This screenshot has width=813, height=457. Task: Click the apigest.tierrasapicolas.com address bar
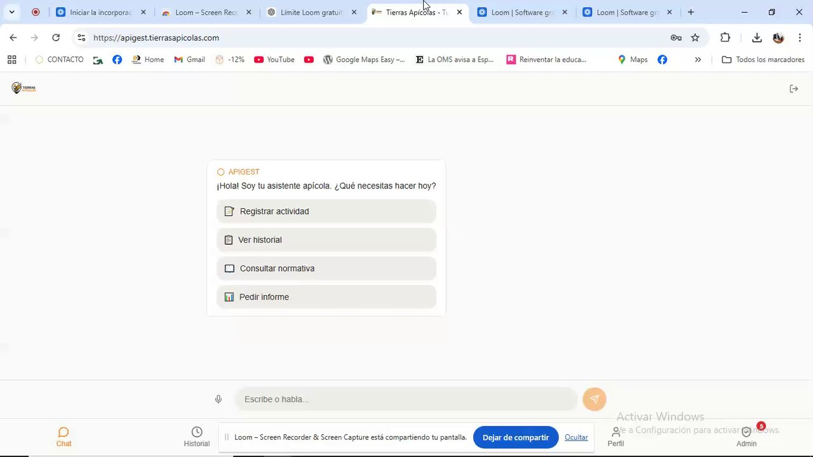pyautogui.click(x=156, y=37)
